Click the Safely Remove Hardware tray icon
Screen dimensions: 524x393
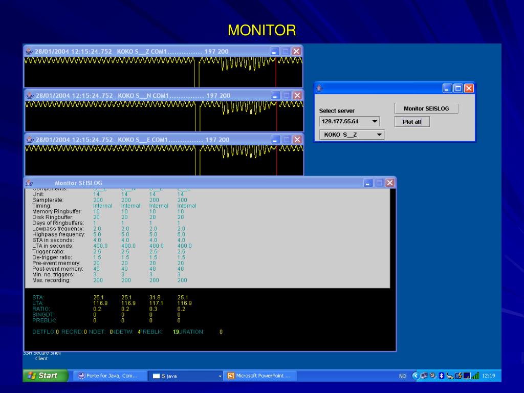[450, 376]
